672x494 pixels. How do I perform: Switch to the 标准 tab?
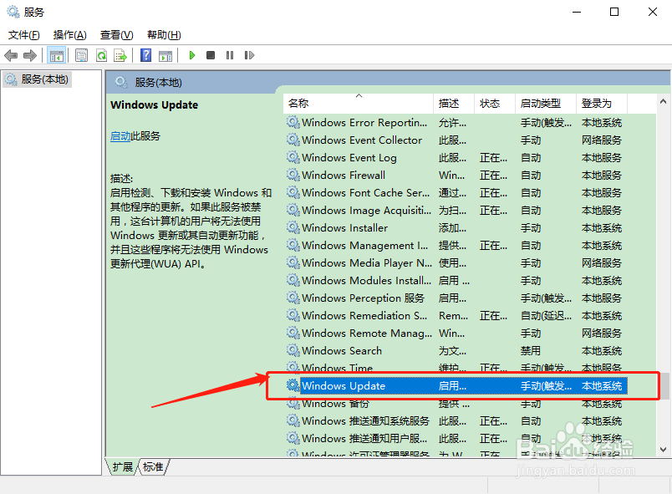153,466
